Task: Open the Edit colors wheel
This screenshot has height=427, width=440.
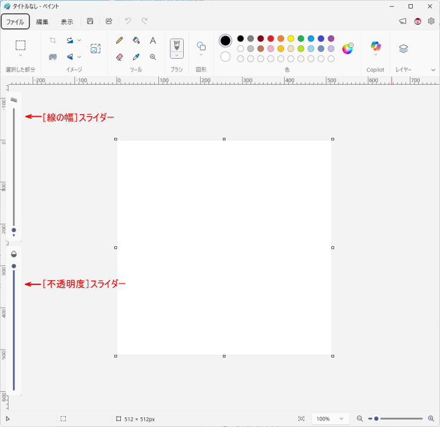Action: (348, 49)
